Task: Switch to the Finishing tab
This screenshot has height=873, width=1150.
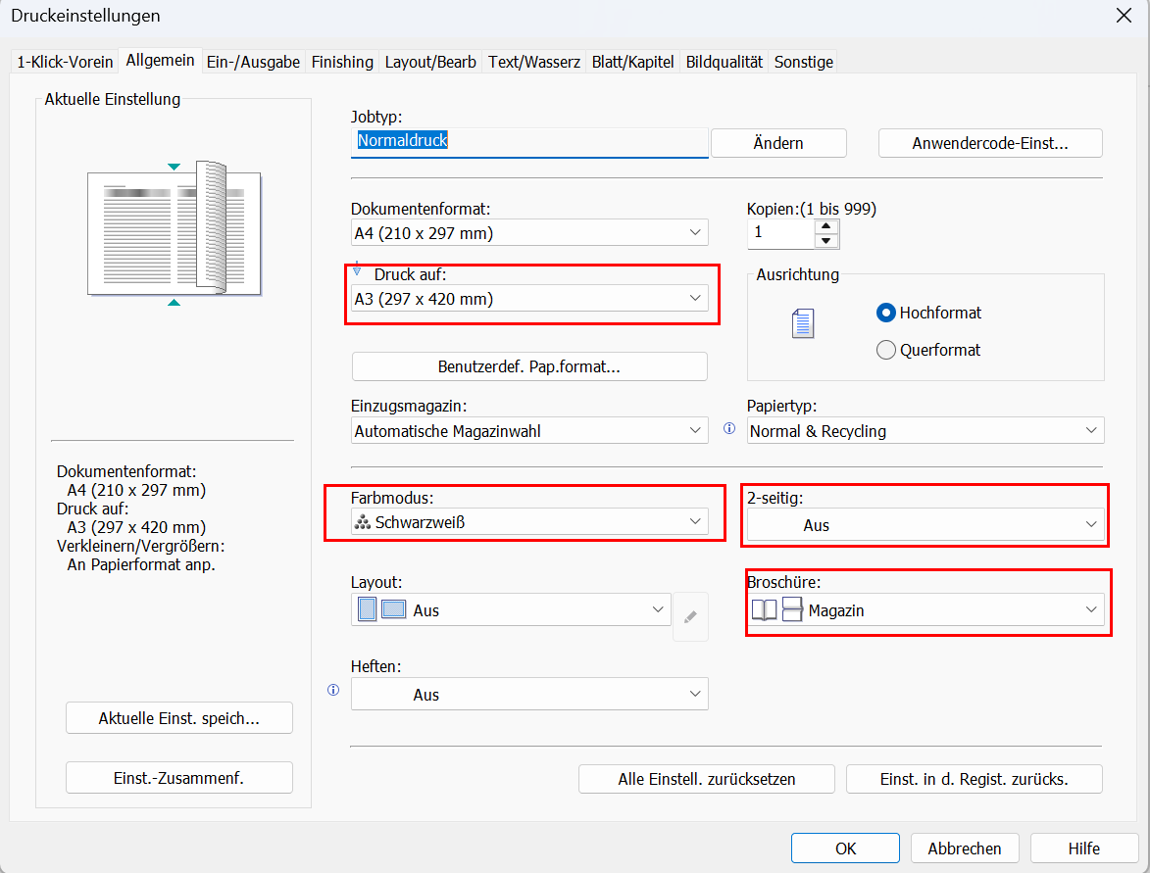Action: click(x=342, y=62)
